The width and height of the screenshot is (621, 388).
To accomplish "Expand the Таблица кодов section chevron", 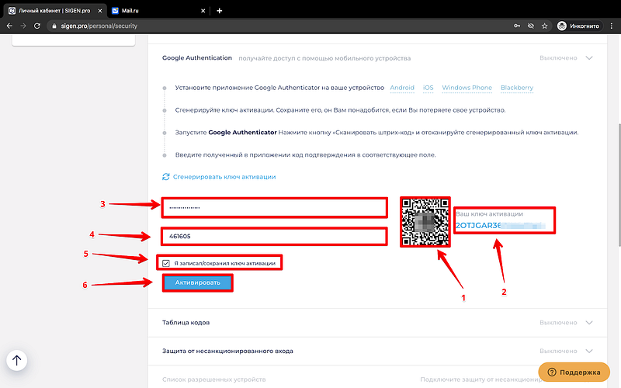I will point(589,323).
